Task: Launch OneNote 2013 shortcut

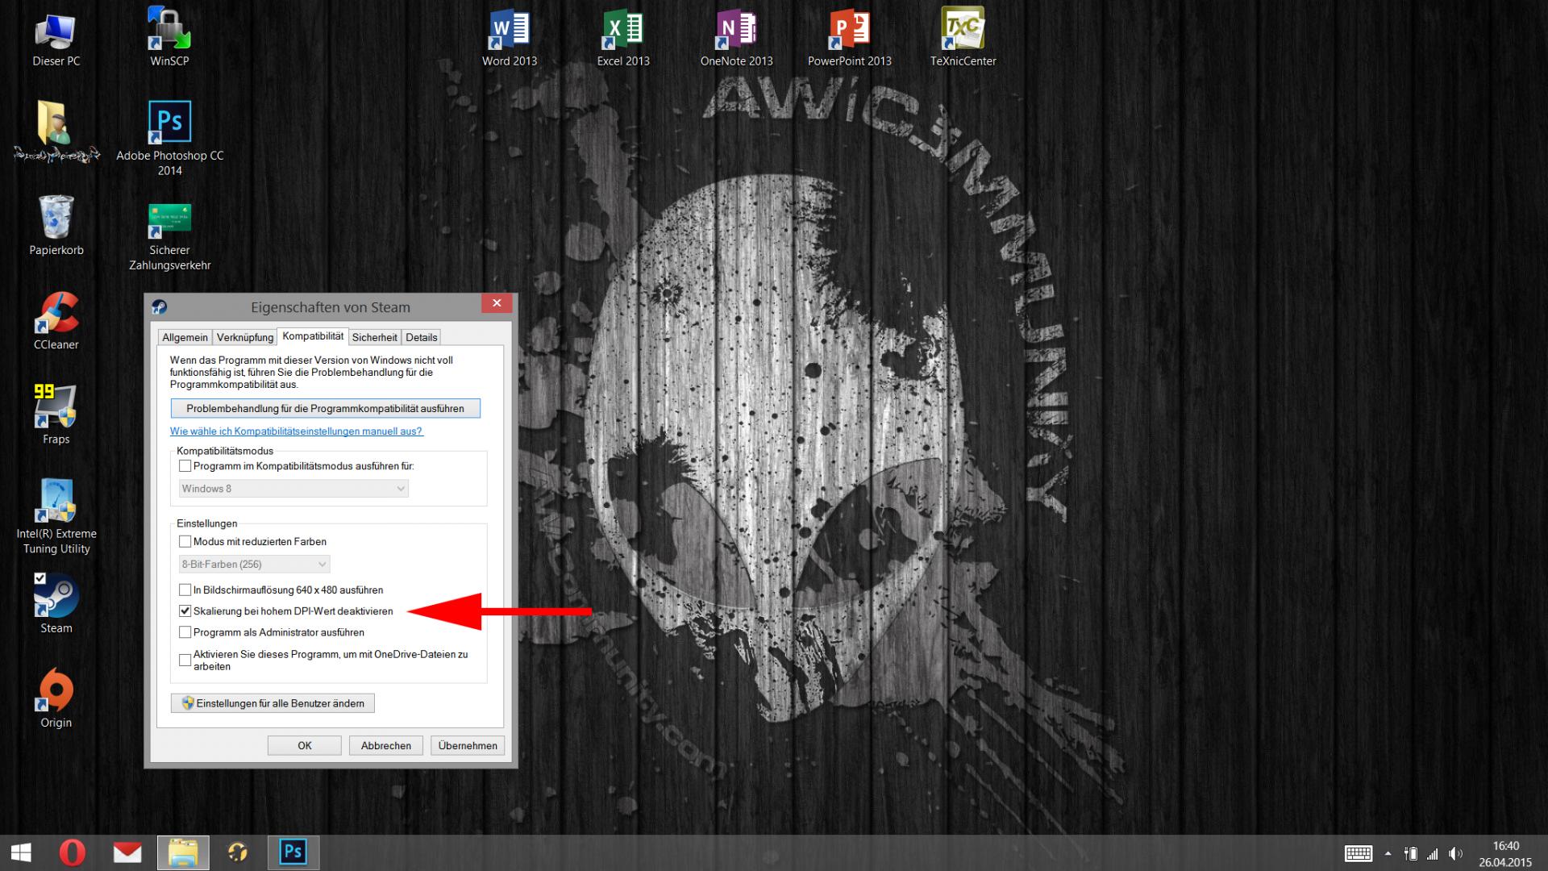Action: point(736,36)
